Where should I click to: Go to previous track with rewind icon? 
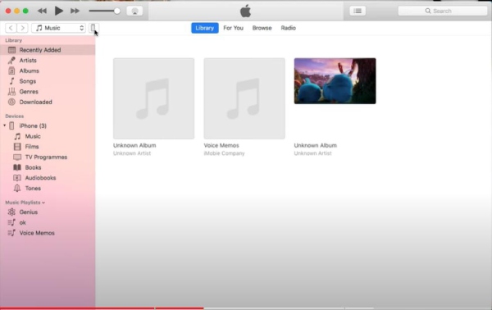pyautogui.click(x=42, y=11)
